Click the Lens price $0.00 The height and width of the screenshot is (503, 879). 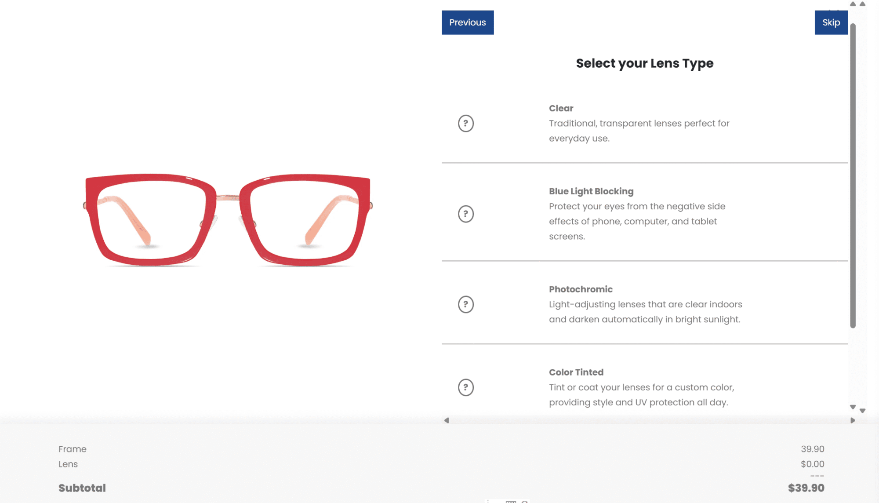[x=812, y=464]
